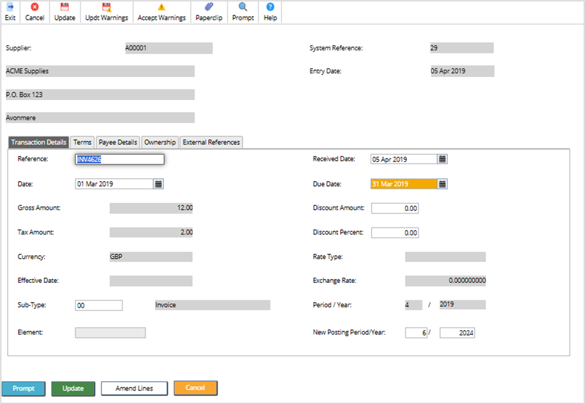Viewport: 585px width, 404px height.
Task: Click the blue Prompt button at bottom
Action: click(24, 388)
